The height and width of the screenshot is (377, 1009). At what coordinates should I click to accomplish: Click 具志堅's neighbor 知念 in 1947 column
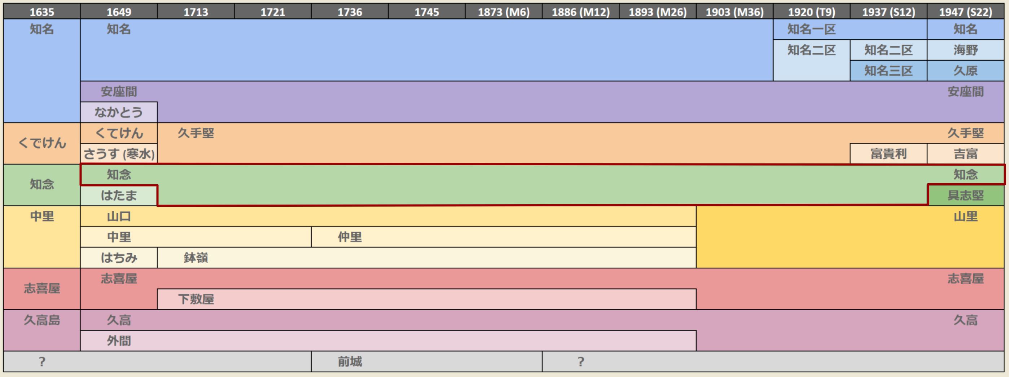[x=965, y=174]
